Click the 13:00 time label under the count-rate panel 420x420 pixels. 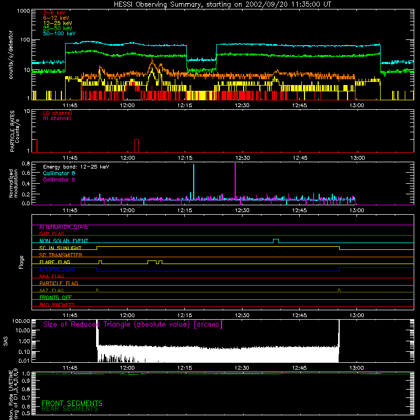[357, 106]
